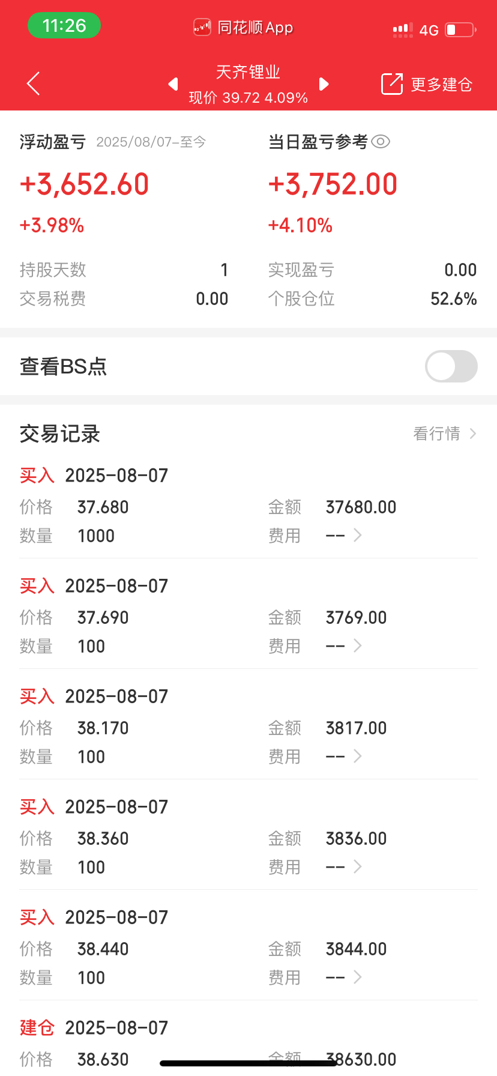Tap the home indicator bar at bottom
Screen dimensions: 497x1076
pyautogui.click(x=248, y=1063)
